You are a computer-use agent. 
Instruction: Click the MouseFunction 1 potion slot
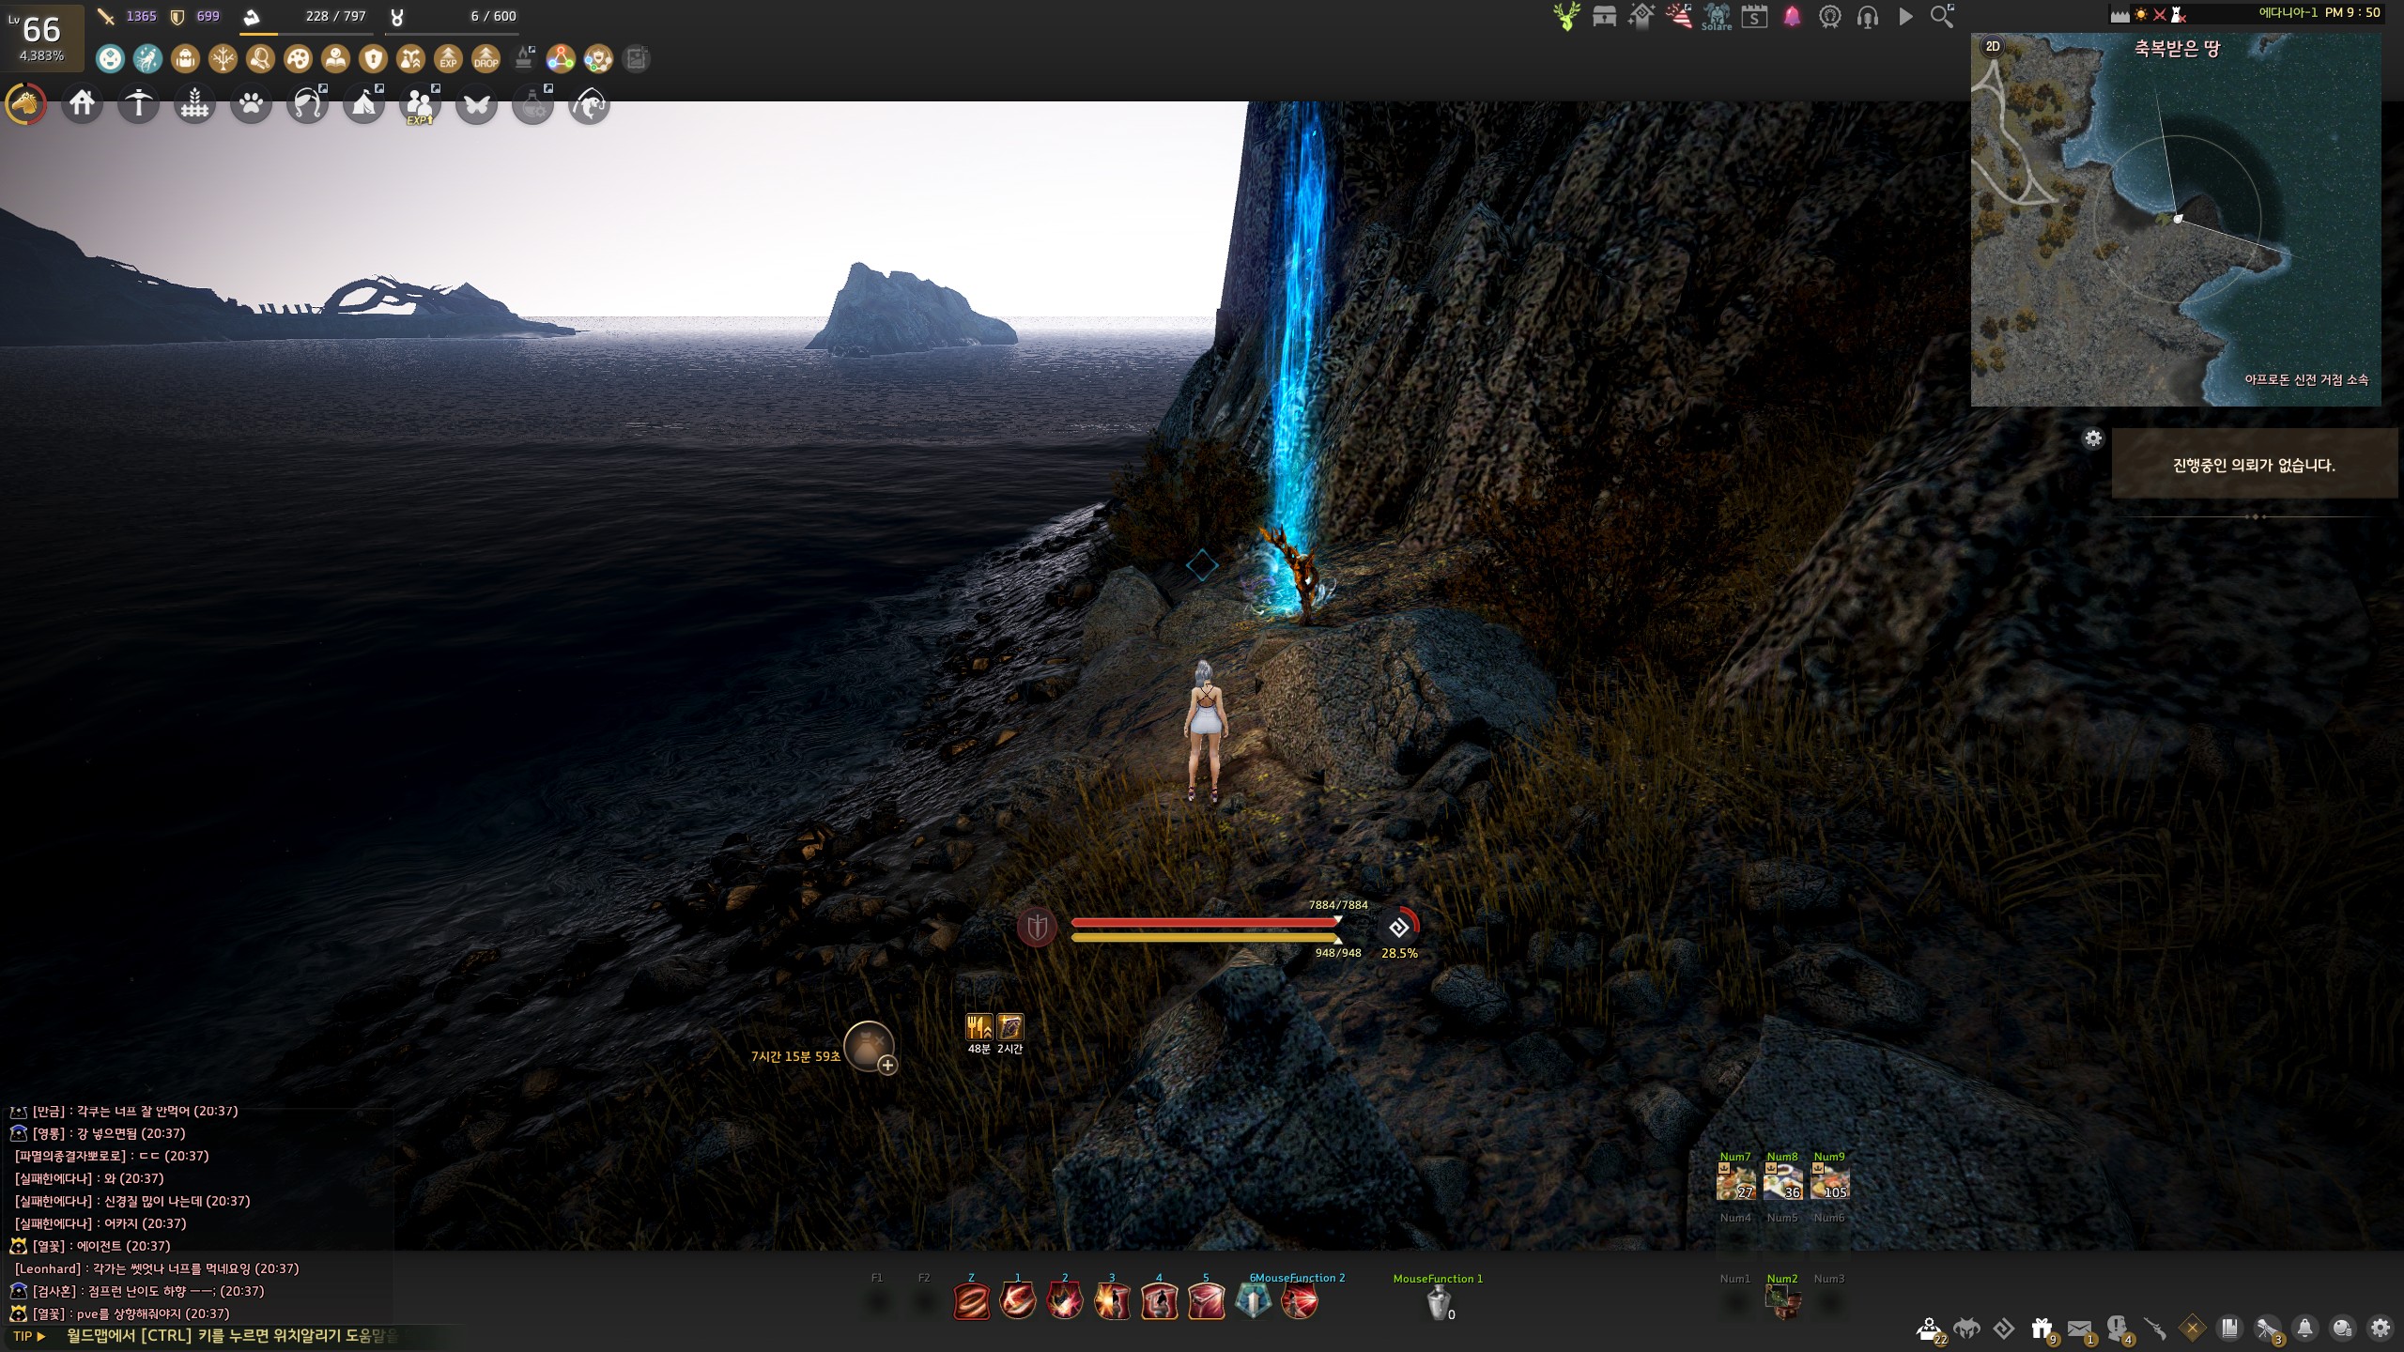(x=1439, y=1303)
